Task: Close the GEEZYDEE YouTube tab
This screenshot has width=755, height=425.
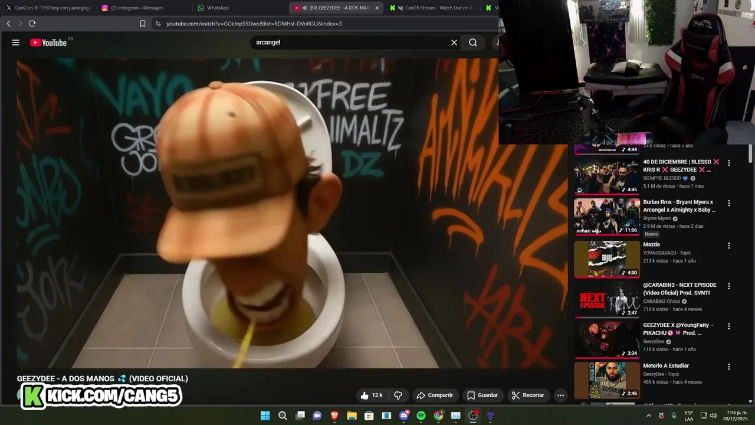Action: click(376, 8)
